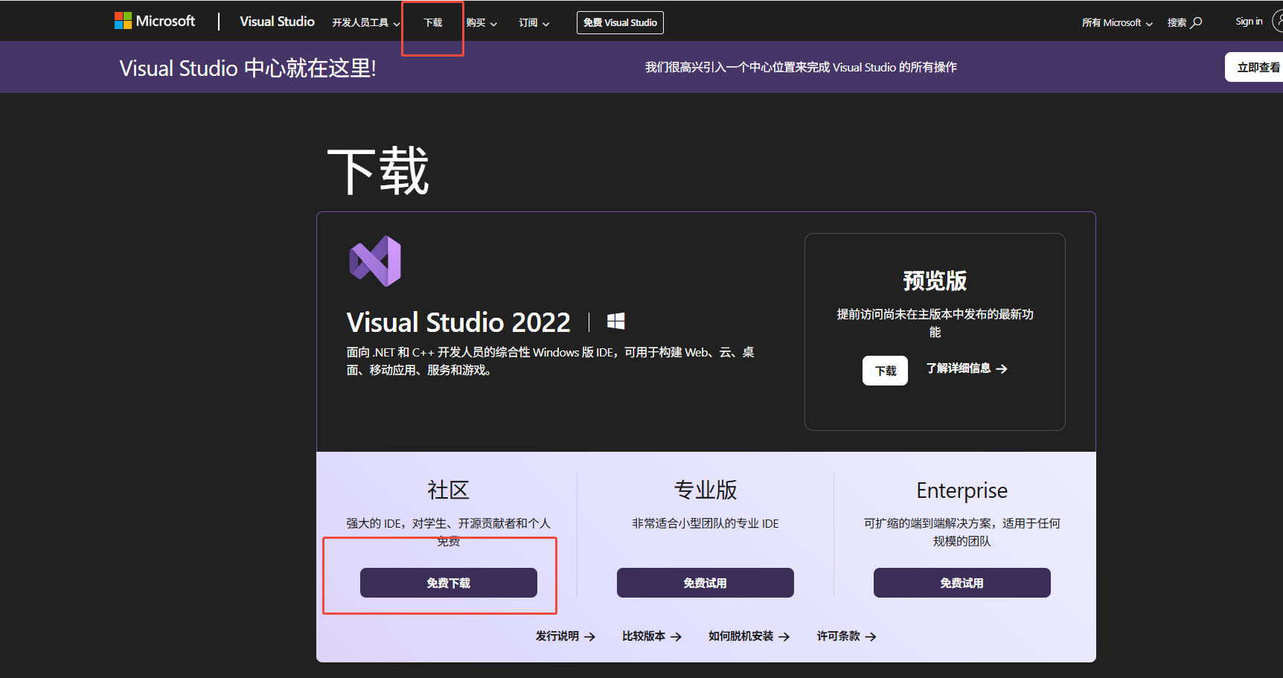
Task: Click the arrow next to 许可条款
Action: point(871,636)
